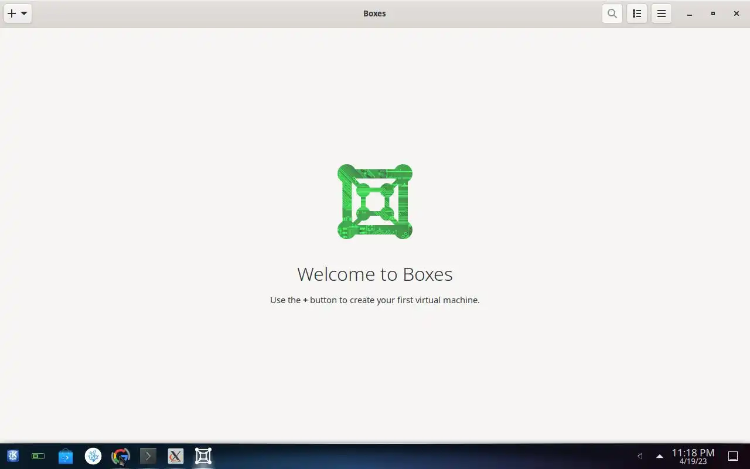Open Google Chrome from the taskbar
Image resolution: width=750 pixels, height=469 pixels.
(121, 456)
